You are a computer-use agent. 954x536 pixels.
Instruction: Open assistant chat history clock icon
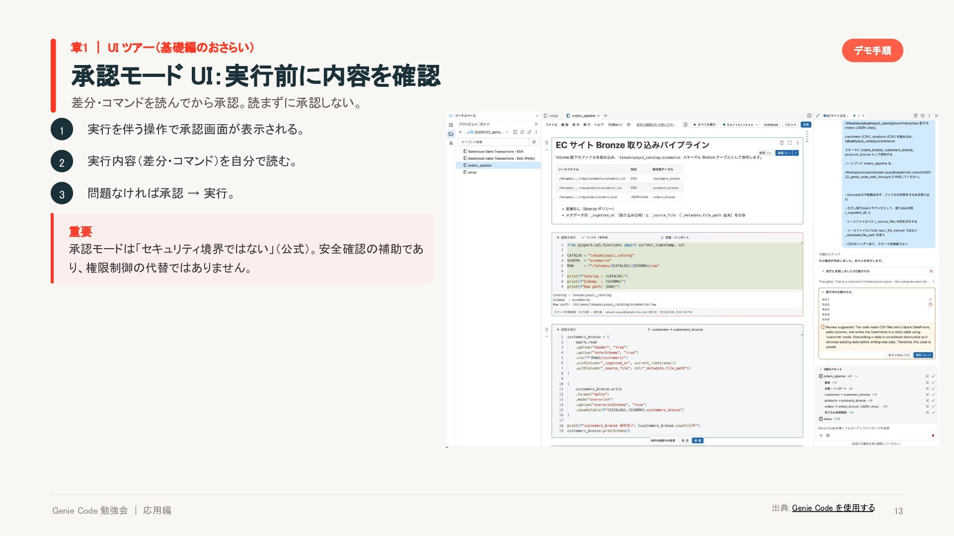pos(922,116)
